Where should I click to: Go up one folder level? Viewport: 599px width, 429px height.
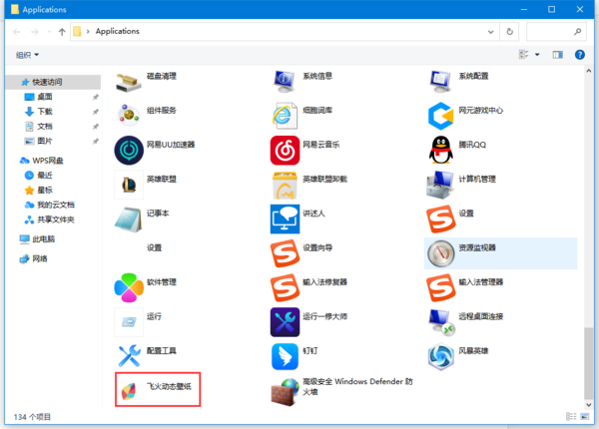point(62,32)
